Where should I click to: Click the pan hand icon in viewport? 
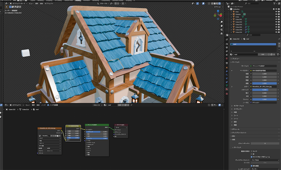click(221, 26)
